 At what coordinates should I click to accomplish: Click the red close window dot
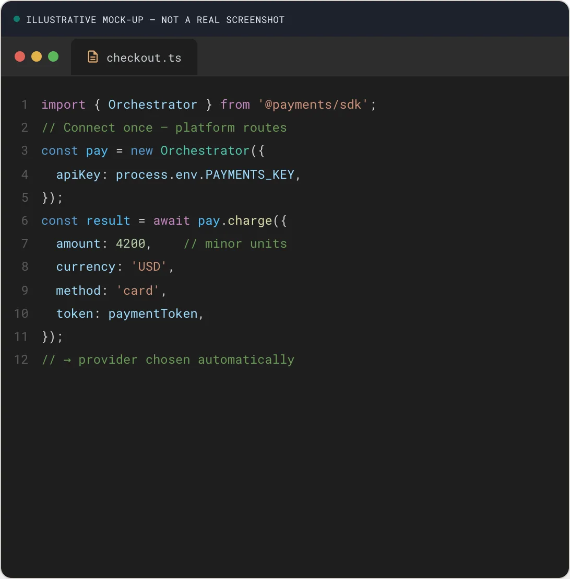coord(20,56)
